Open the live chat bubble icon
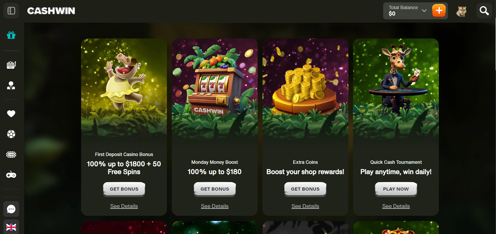This screenshot has width=496, height=234. 11,209
